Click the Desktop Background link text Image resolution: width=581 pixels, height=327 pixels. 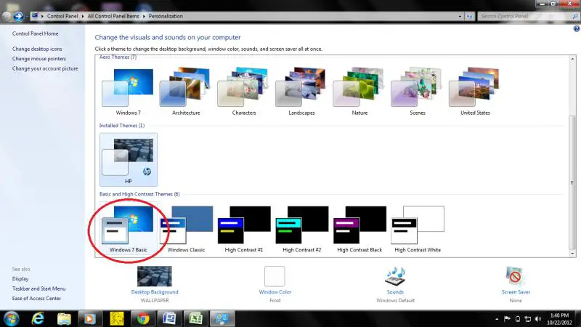coord(155,292)
